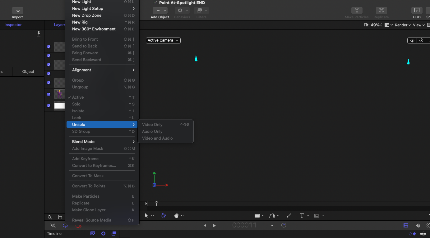Click Video and Audio in the Unsolo submenu

pyautogui.click(x=166, y=138)
